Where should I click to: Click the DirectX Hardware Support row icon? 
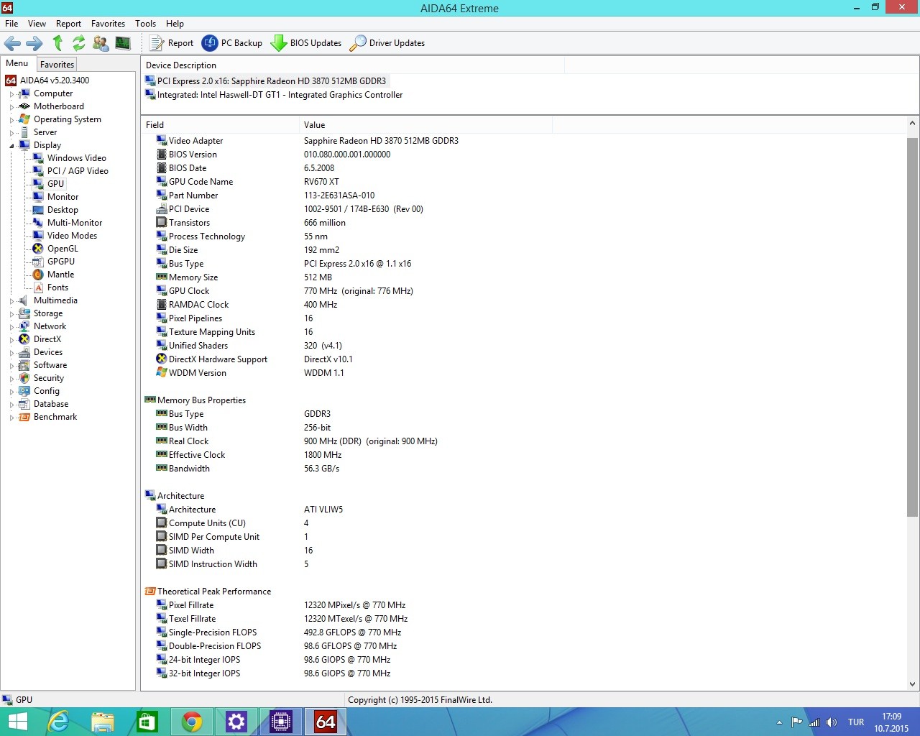coord(162,359)
